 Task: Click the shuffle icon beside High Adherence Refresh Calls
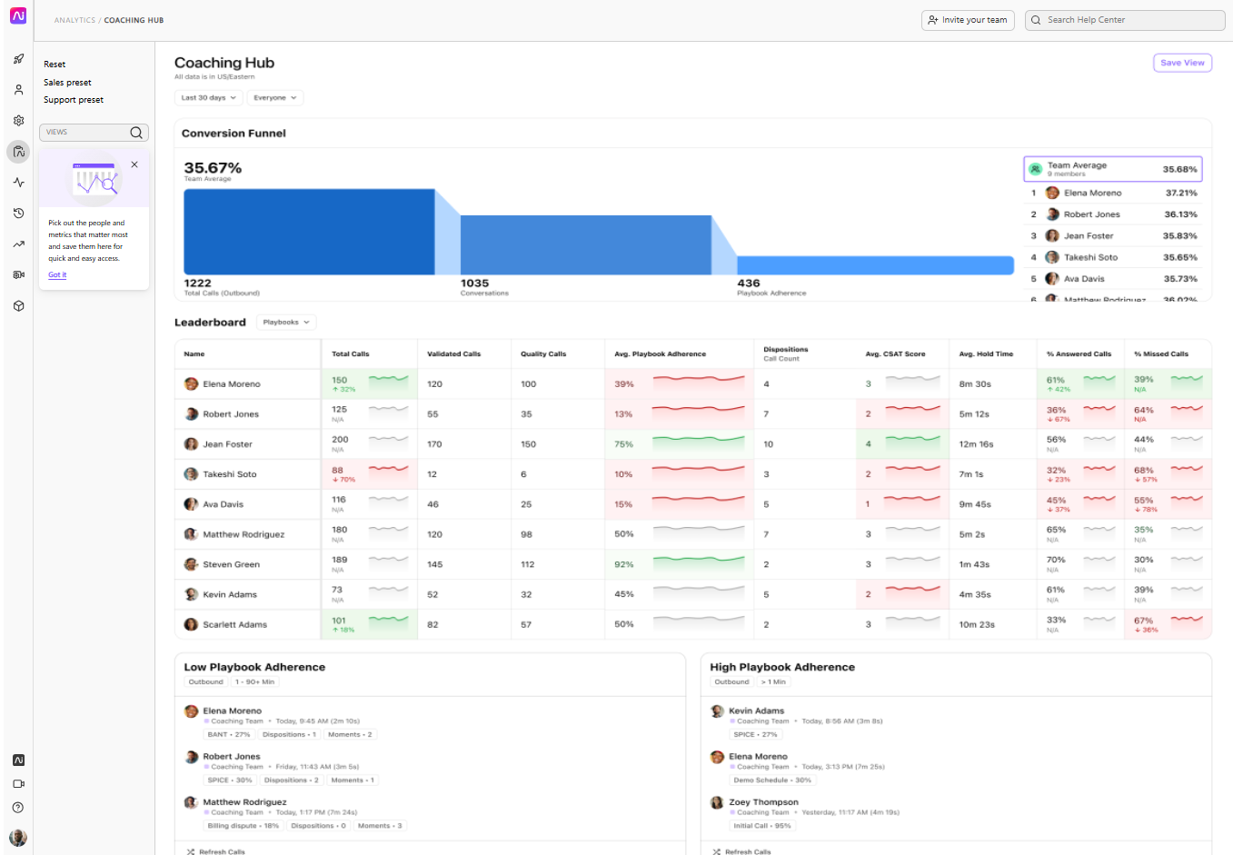[717, 851]
